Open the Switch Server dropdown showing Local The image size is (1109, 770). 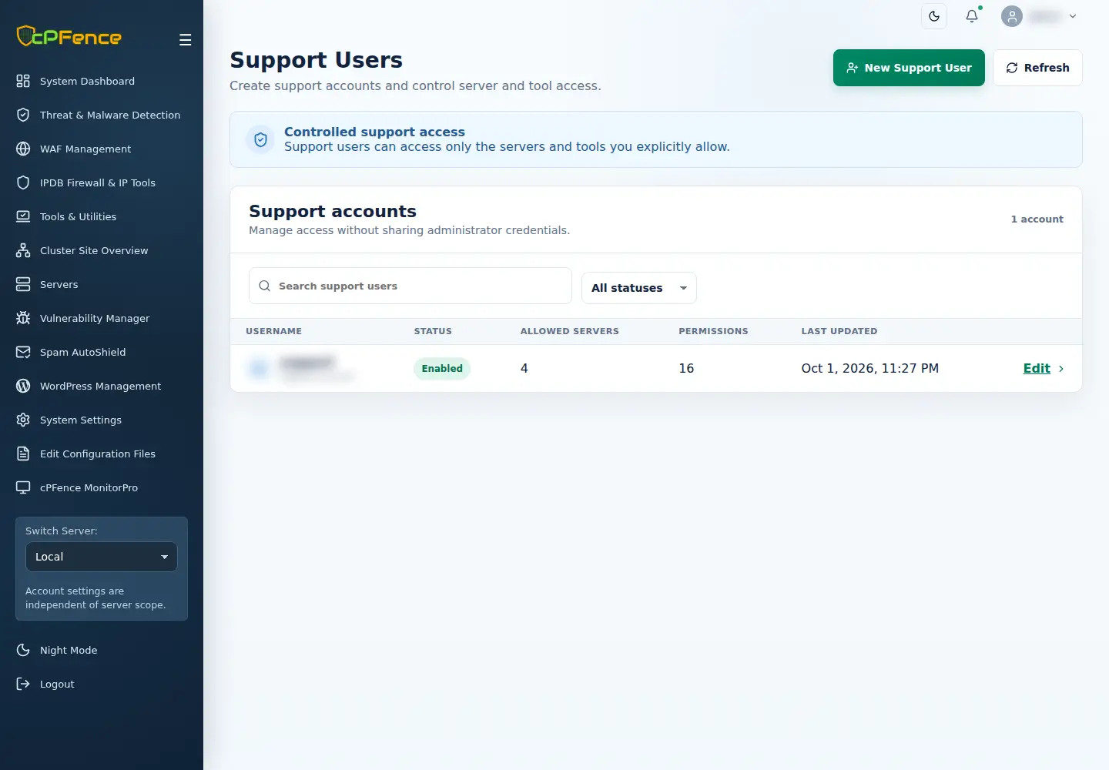click(102, 557)
